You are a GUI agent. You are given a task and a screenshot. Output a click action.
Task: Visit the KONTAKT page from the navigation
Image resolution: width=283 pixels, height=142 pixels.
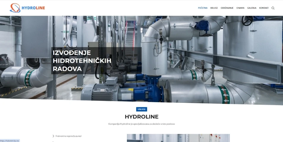tap(264, 8)
